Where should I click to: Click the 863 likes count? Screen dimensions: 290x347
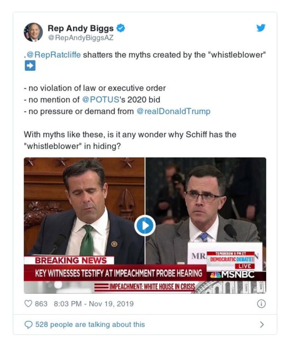tap(41, 304)
